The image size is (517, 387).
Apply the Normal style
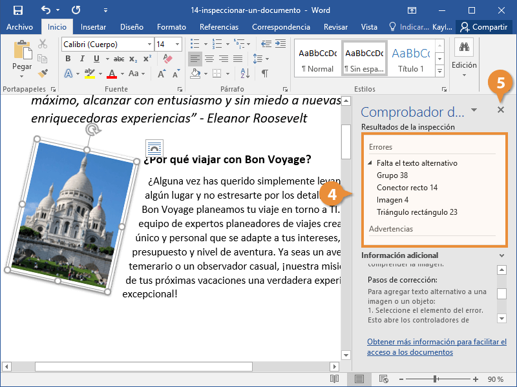pos(317,59)
